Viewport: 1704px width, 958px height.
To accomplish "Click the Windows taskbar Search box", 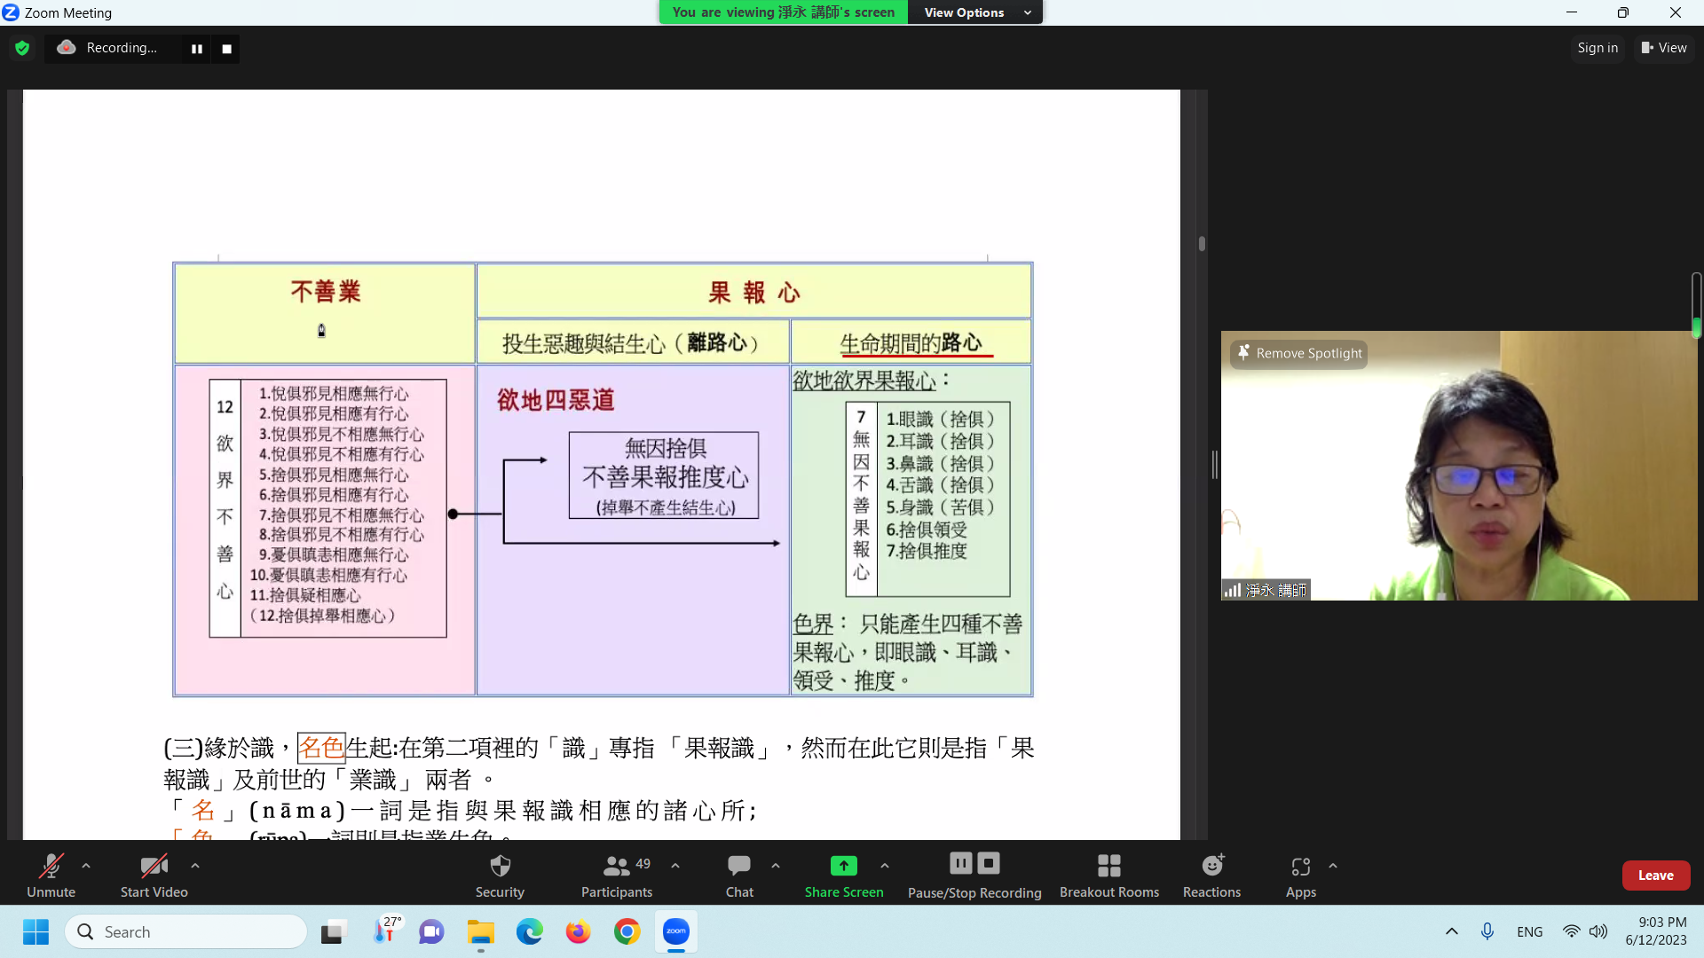I will point(186,931).
